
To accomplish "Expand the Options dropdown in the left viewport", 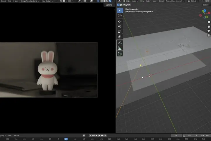I will (x=110, y=5).
